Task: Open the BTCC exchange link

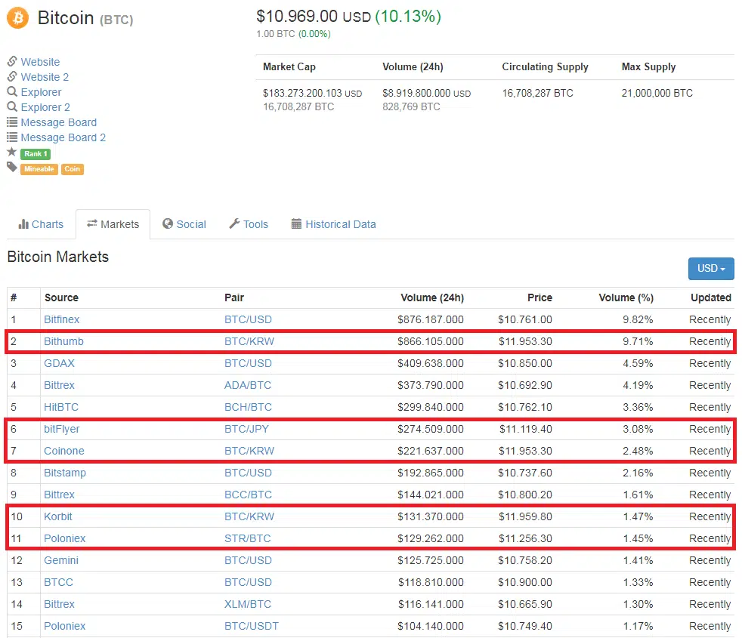Action: tap(59, 582)
